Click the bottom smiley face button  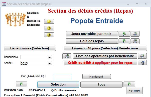tap(49, 35)
